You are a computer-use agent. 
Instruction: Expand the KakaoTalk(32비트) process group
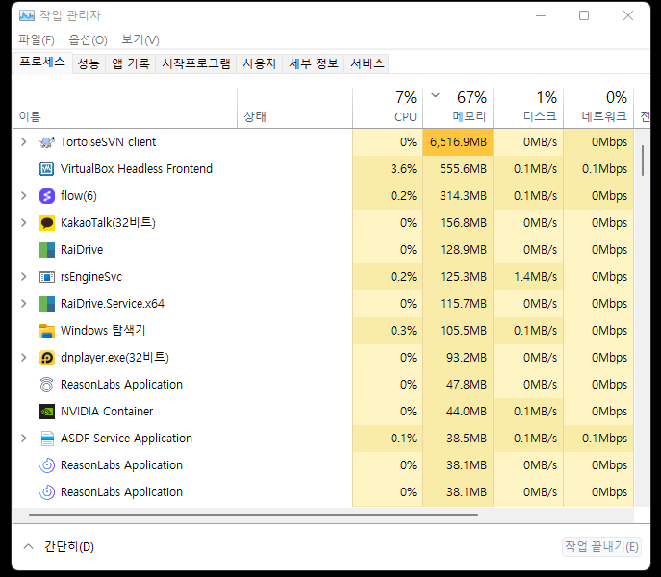[24, 223]
